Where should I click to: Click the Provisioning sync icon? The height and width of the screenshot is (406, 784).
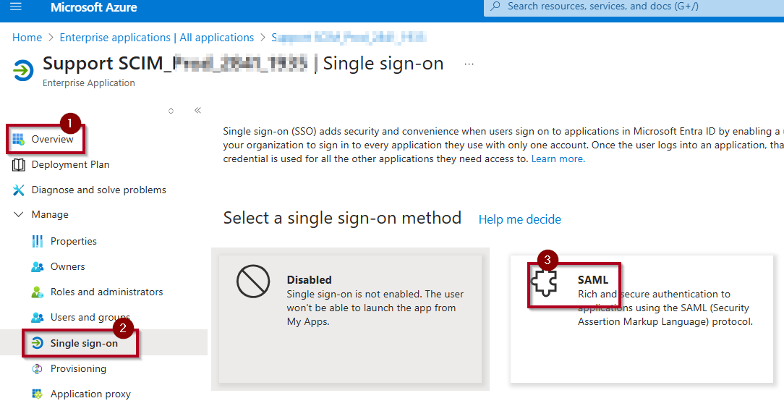click(x=38, y=369)
